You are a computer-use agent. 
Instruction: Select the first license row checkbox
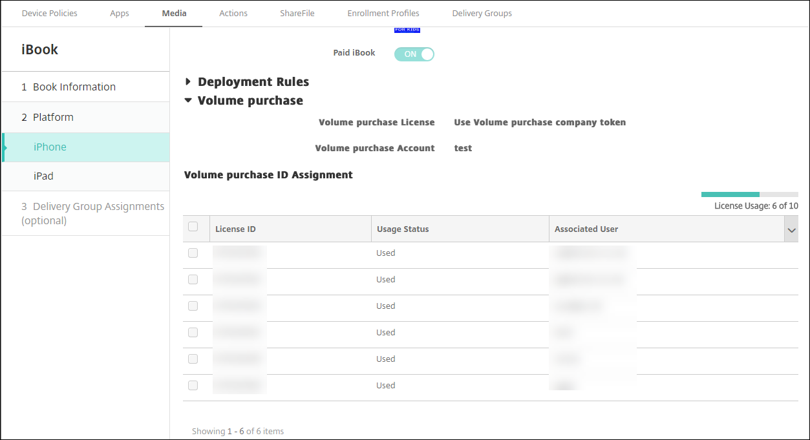click(193, 253)
